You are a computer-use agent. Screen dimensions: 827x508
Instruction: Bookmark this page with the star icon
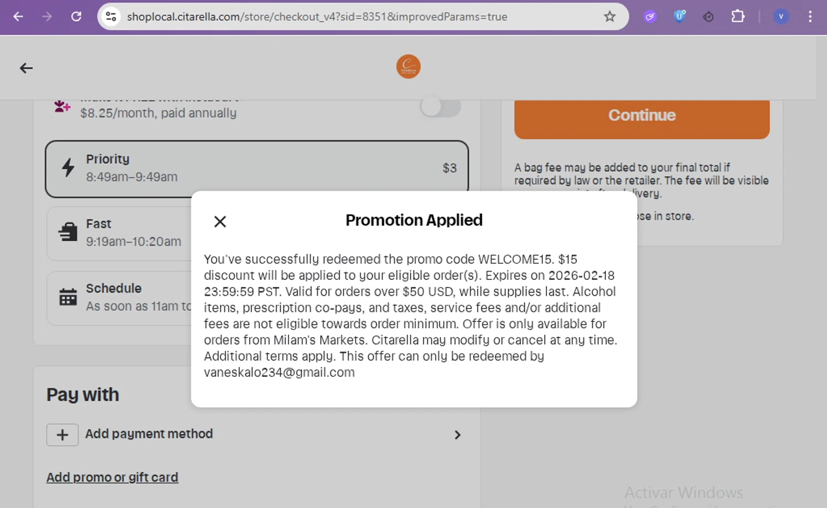click(609, 17)
